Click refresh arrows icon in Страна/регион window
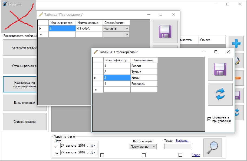This screenshot has height=161, width=247. pyautogui.click(x=220, y=94)
